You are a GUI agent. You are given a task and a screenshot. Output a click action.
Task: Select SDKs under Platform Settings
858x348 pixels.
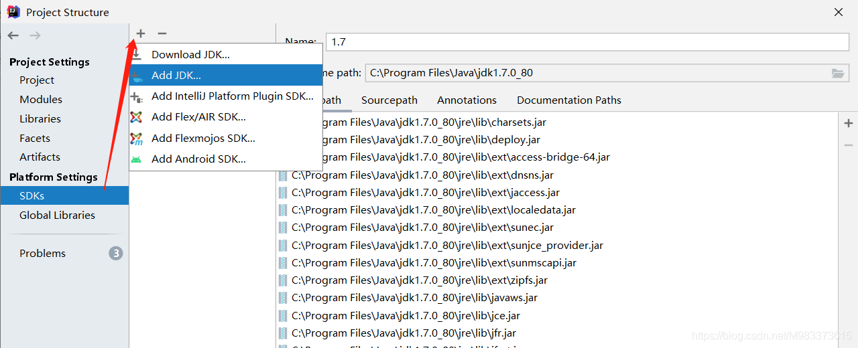[64, 196]
